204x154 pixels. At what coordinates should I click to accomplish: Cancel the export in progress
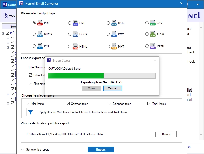113,88
